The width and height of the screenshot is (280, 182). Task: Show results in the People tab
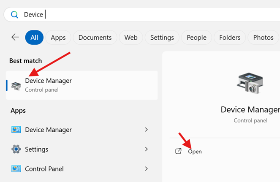click(196, 38)
